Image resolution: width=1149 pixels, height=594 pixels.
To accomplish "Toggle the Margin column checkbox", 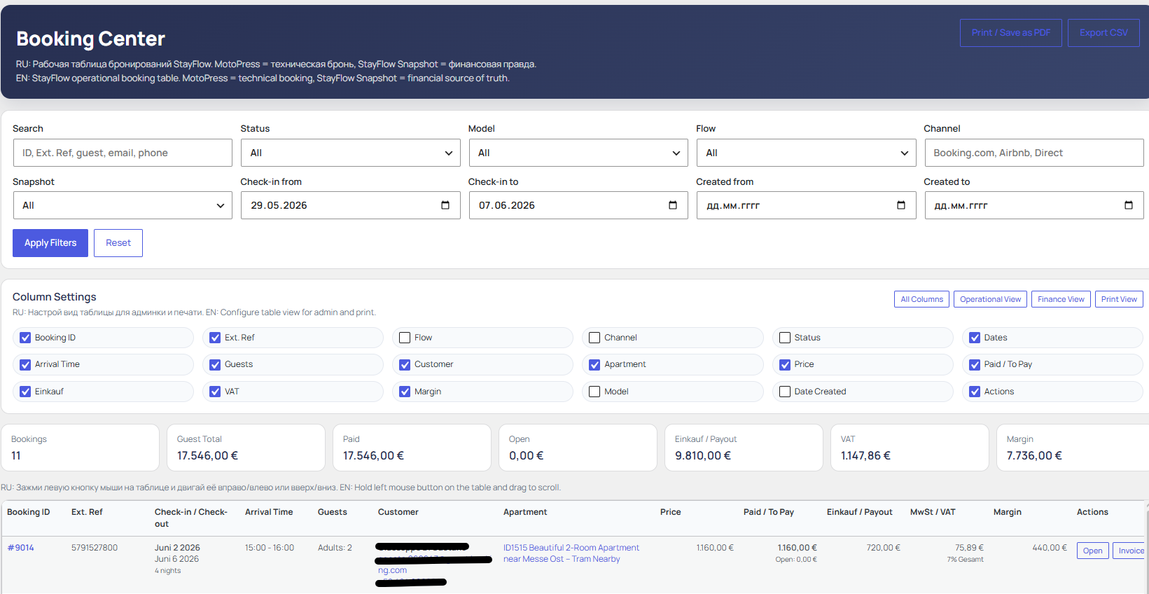I will [x=405, y=392].
